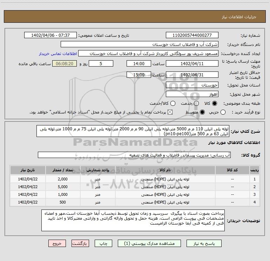Toggle the اسناد خزانه اسلامی payment checkbox

tap(170, 112)
